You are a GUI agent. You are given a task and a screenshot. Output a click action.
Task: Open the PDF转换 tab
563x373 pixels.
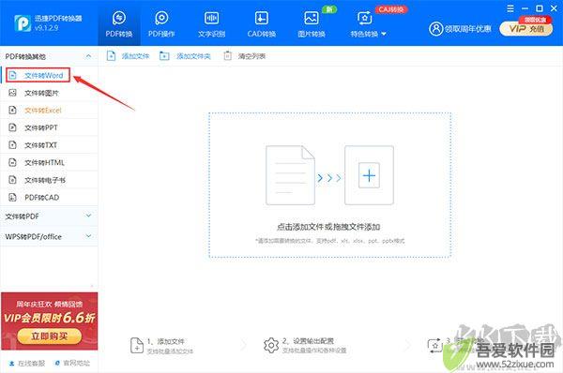(x=119, y=24)
